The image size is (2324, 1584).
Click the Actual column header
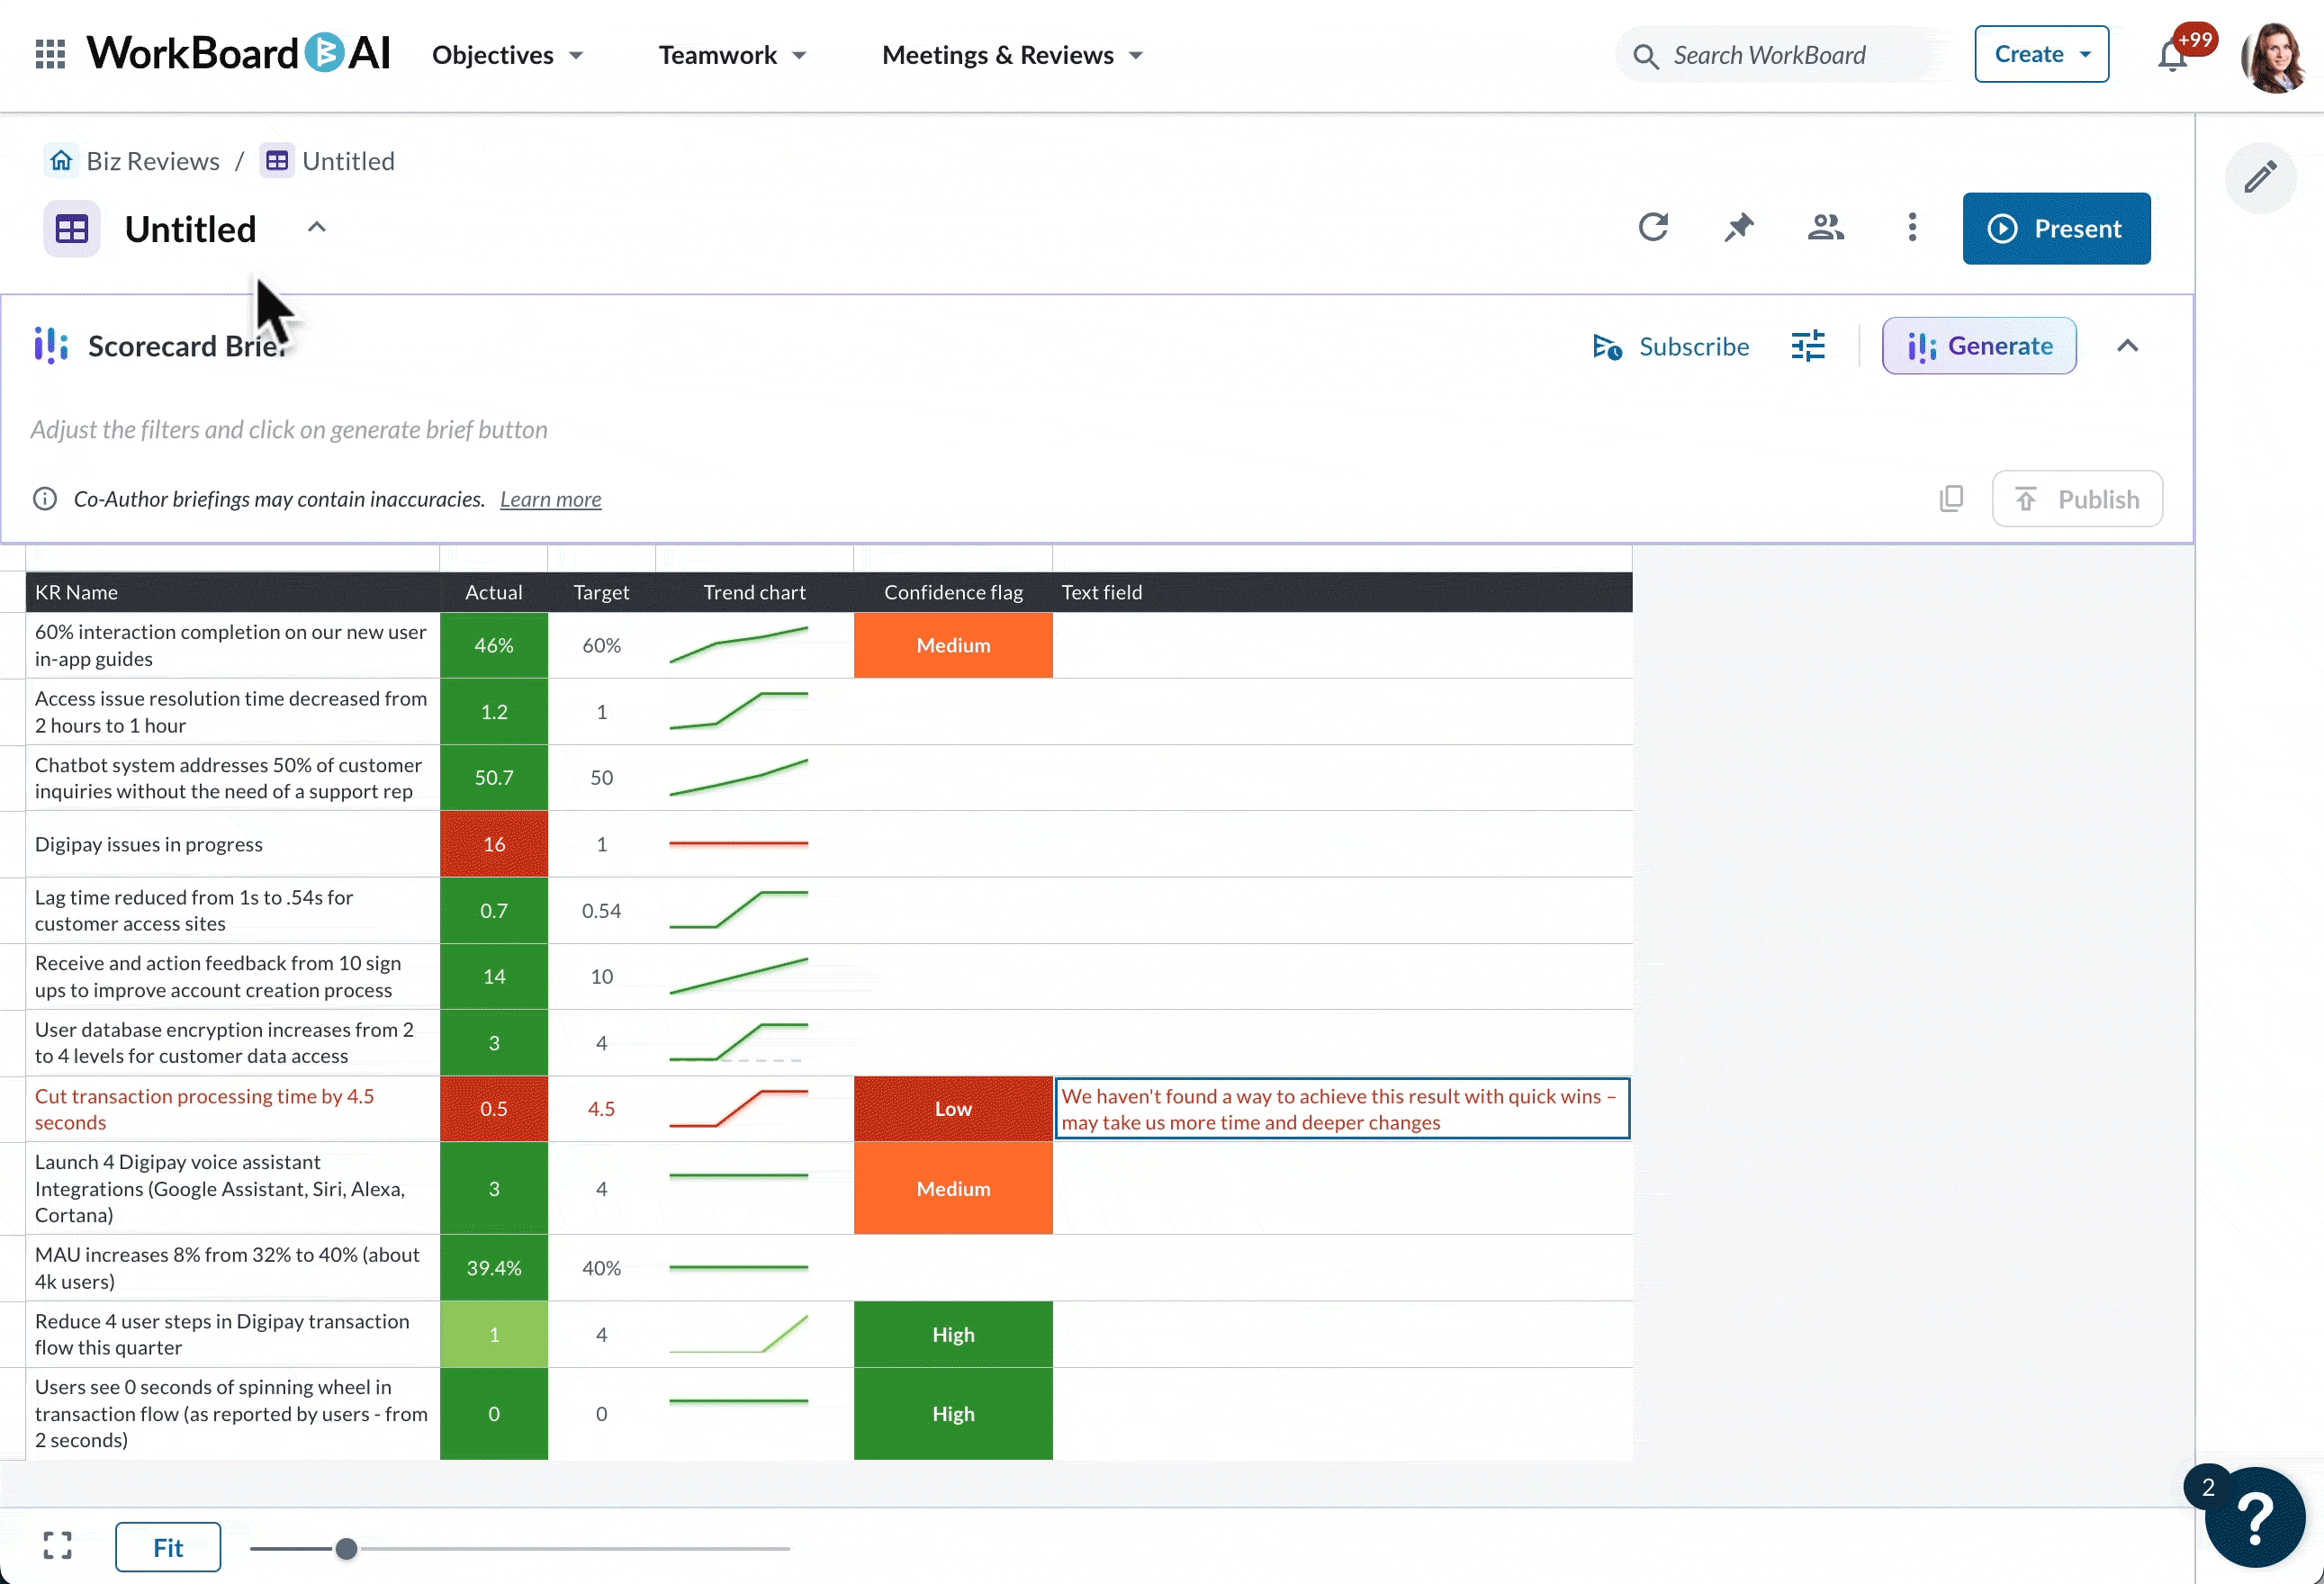point(494,592)
